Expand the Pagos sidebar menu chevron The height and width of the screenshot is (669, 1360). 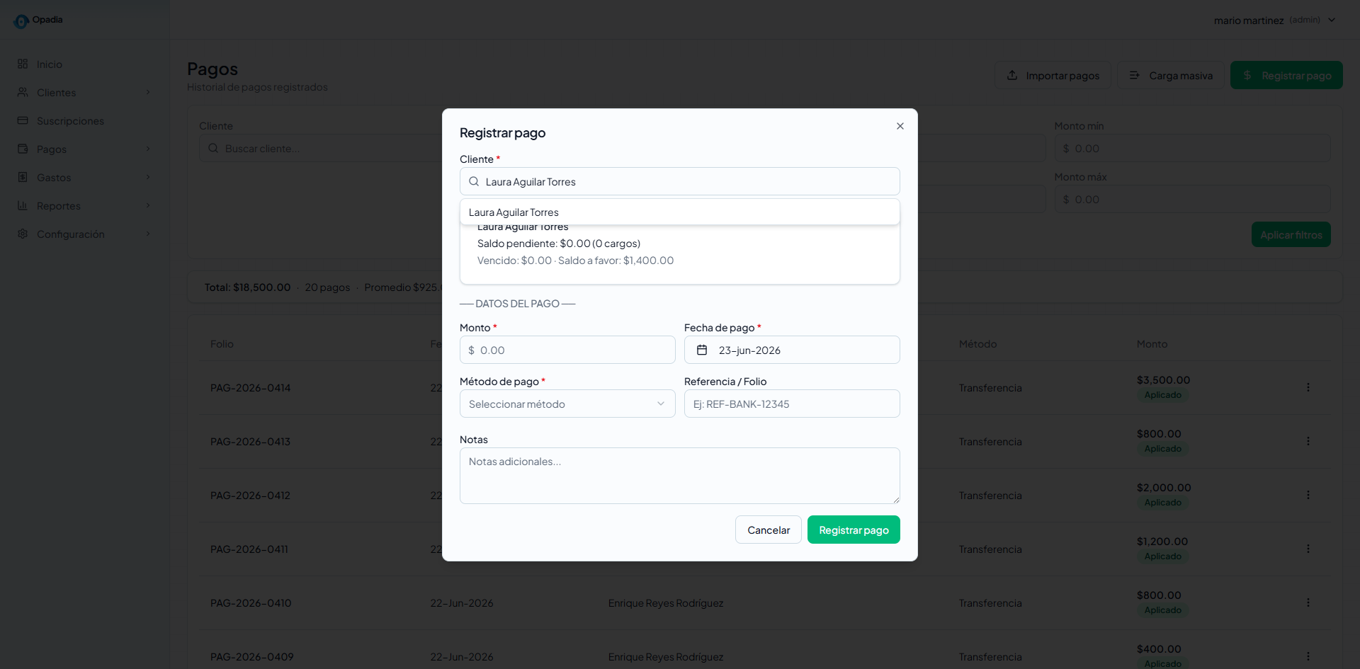[148, 149]
